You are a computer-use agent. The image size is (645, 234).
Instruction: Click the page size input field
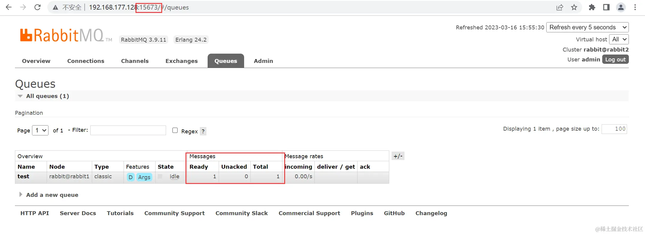pos(614,129)
